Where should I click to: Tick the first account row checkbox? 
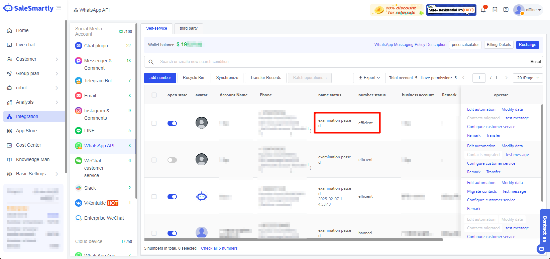pos(154,123)
